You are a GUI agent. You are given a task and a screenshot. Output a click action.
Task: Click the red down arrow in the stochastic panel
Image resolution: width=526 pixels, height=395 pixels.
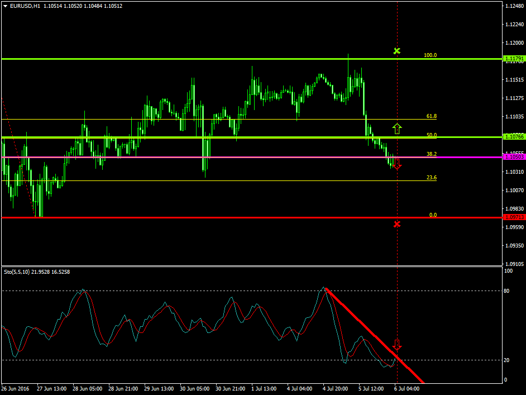(397, 345)
